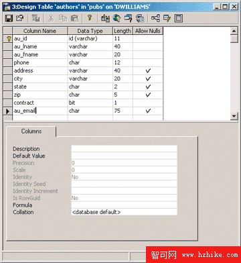The width and height of the screenshot is (241, 263).
Task: Click the Copy toolbar icon
Action: tap(63, 18)
